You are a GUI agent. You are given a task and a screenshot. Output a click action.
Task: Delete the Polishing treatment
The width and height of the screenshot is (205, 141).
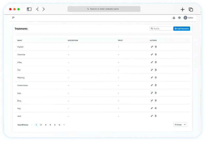(156, 77)
